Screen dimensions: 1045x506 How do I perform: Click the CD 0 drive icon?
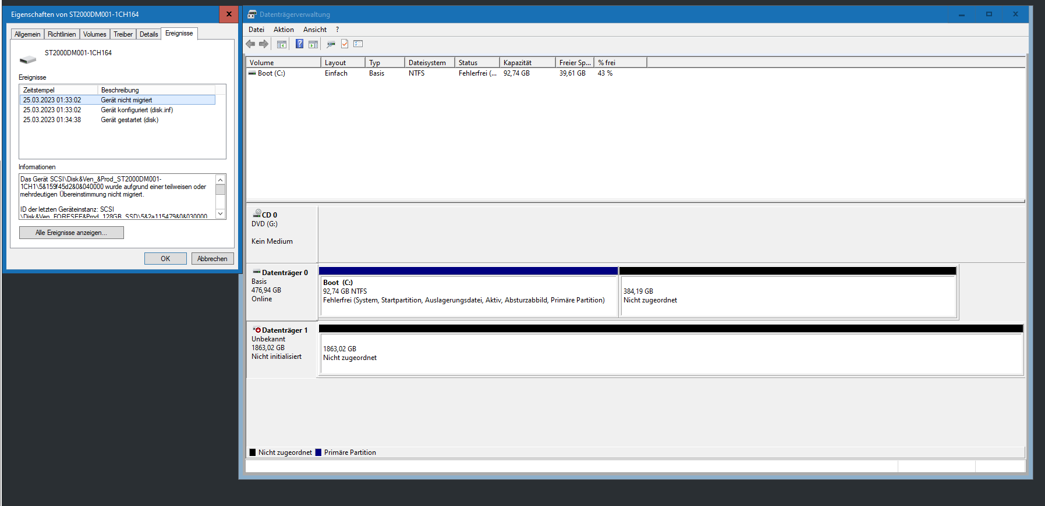click(x=257, y=213)
